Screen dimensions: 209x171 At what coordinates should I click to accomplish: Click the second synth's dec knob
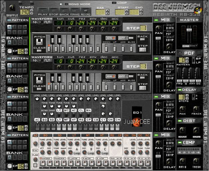pos(103,67)
